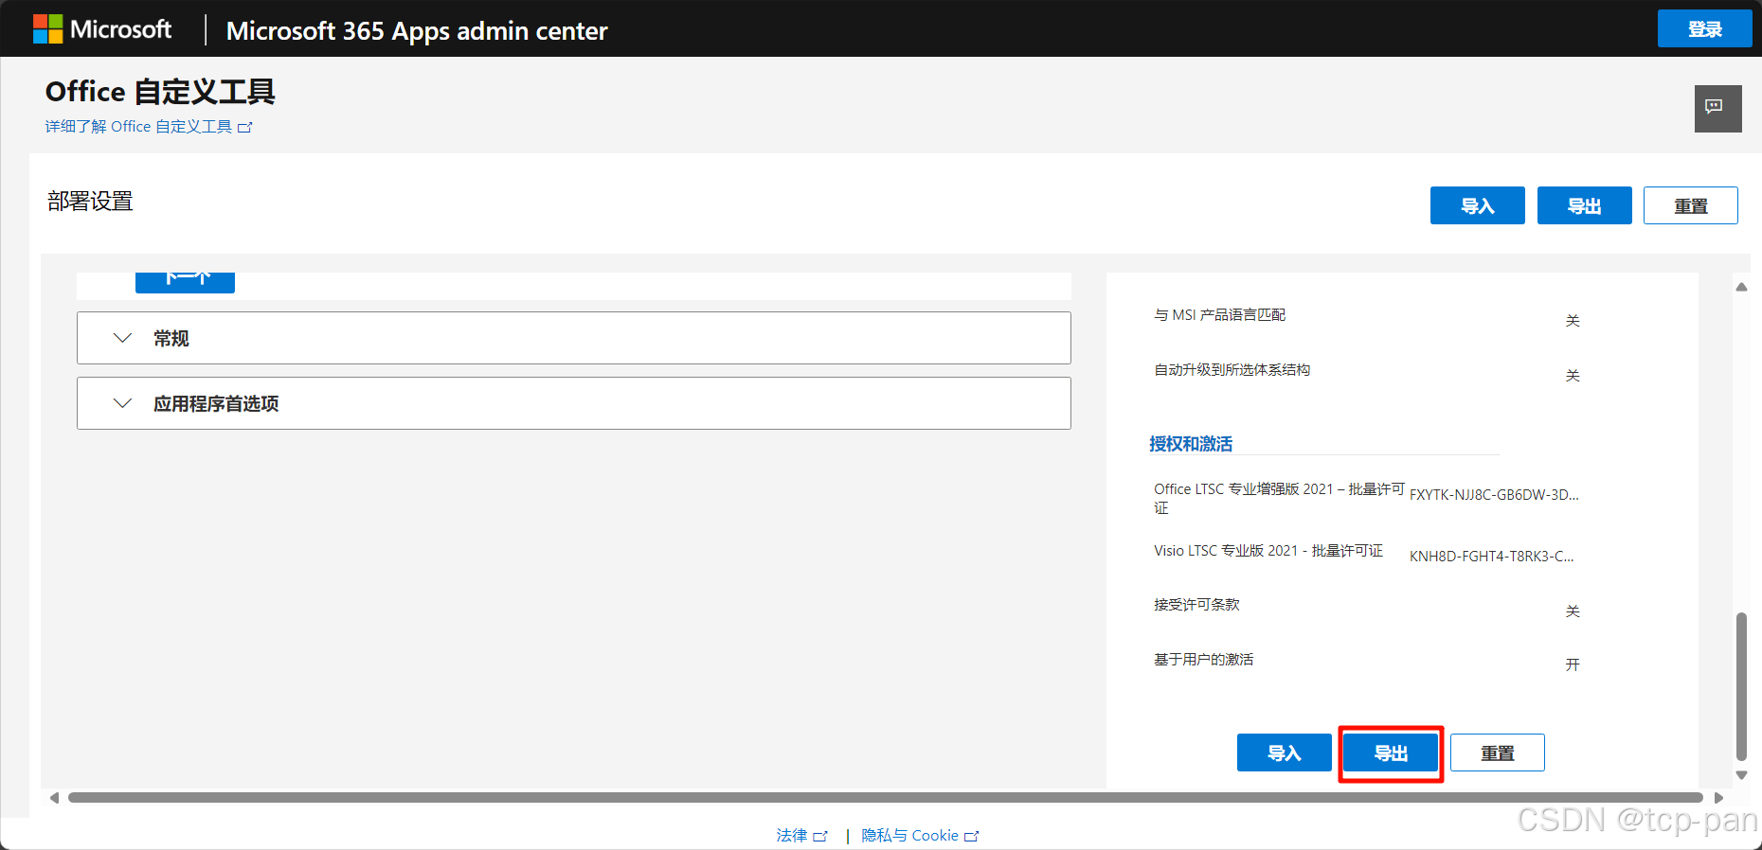The width and height of the screenshot is (1762, 850).
Task: Click the bottom 重置 button in summary
Action: click(1497, 753)
